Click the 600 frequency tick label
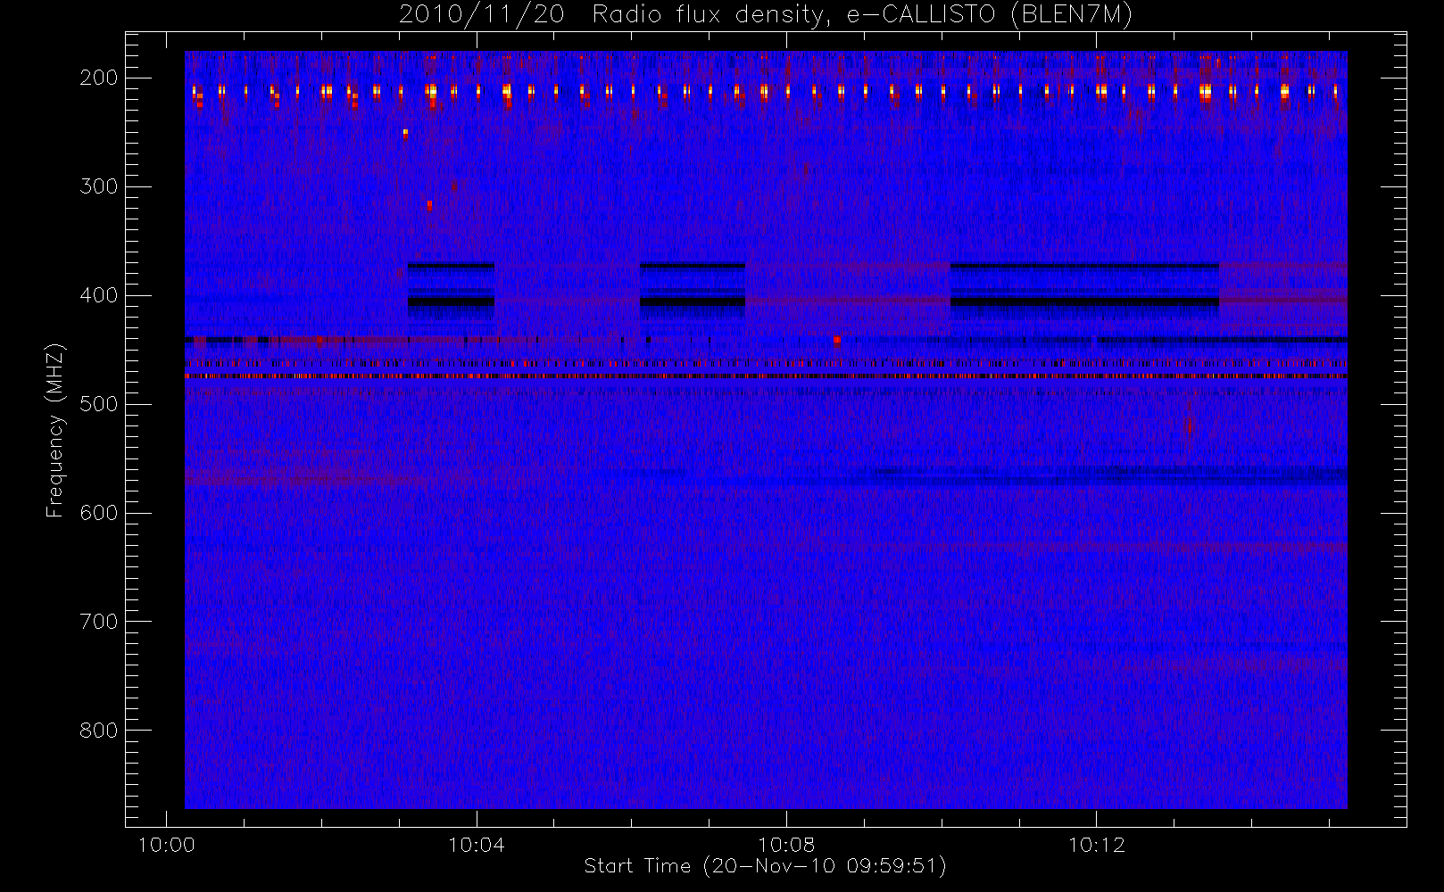The width and height of the screenshot is (1444, 892). coord(99,513)
